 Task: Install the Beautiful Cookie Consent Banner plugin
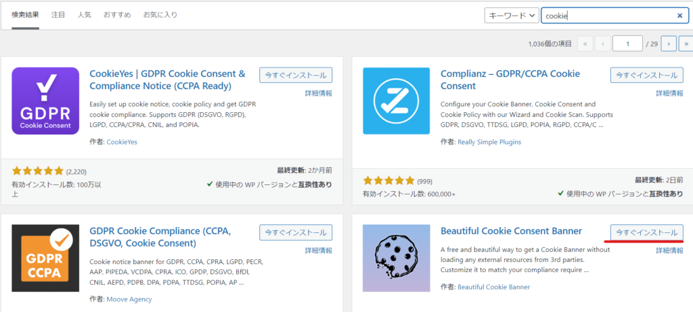(646, 232)
